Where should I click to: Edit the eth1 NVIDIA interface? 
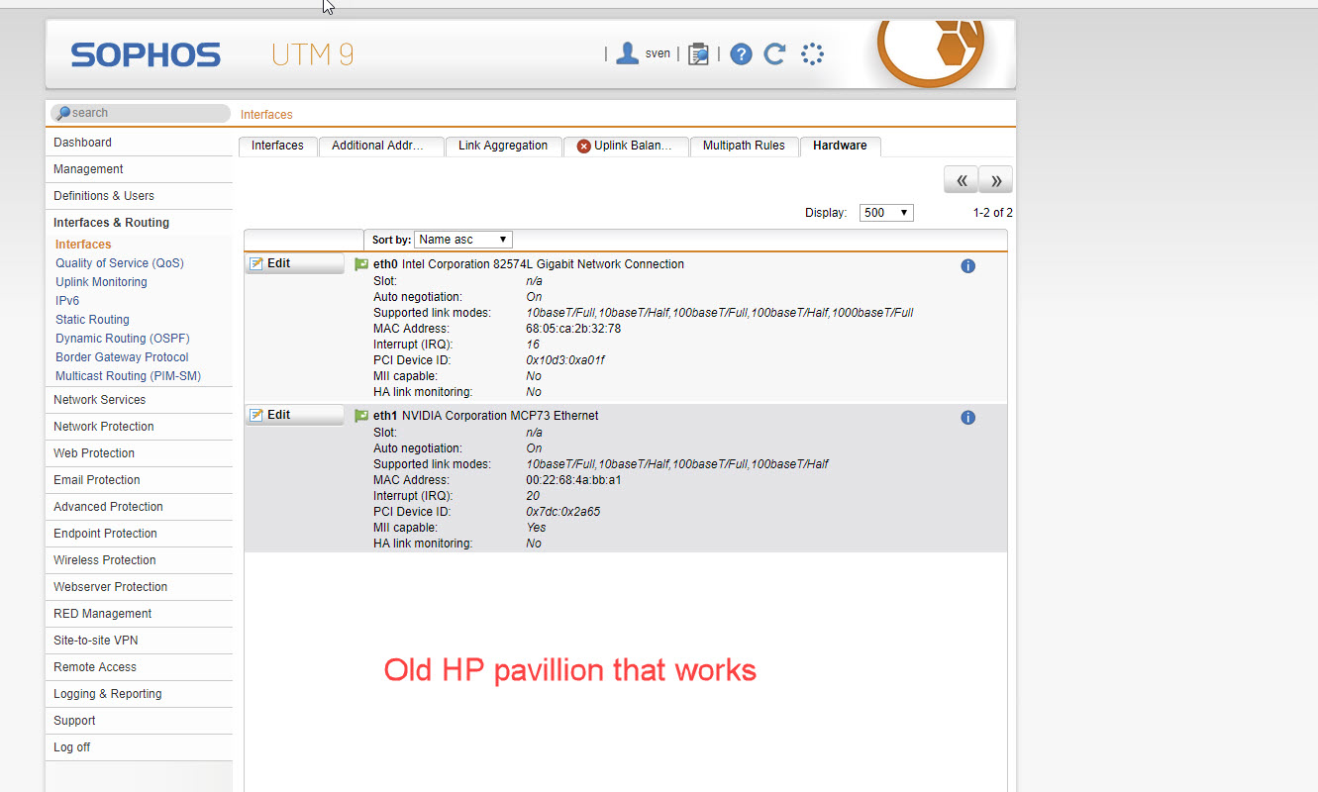295,416
